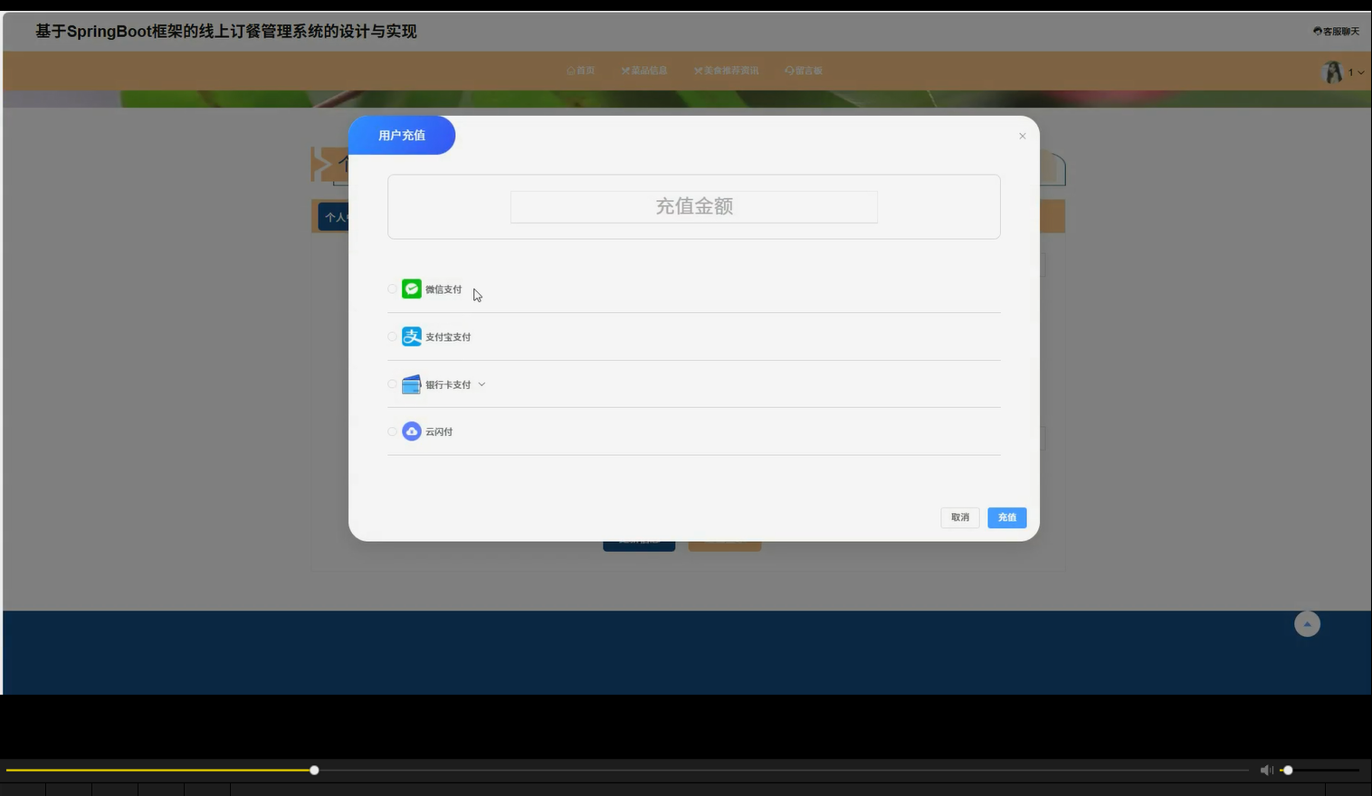This screenshot has width=1372, height=796.
Task: Click the 取消 cancel button
Action: [959, 517]
